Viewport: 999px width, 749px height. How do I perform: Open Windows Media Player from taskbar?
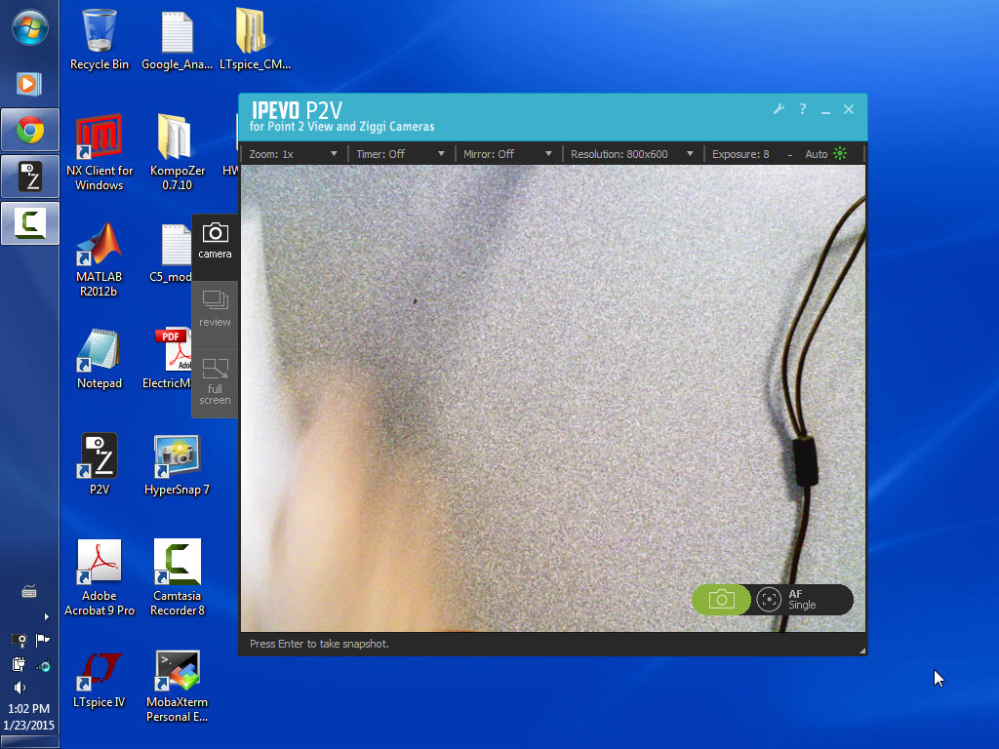click(x=29, y=84)
